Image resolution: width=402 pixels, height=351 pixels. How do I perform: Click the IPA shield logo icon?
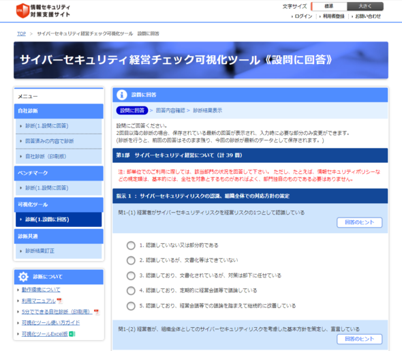coord(22,10)
